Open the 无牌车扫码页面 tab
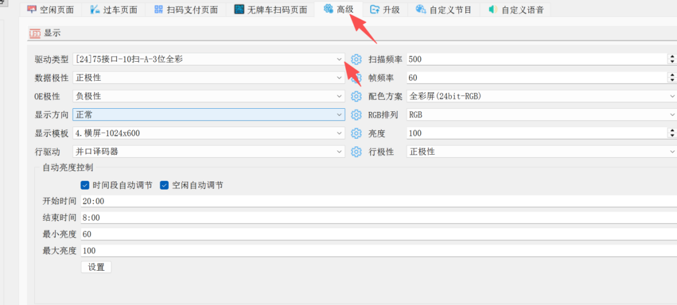The image size is (677, 305). pos(271,10)
